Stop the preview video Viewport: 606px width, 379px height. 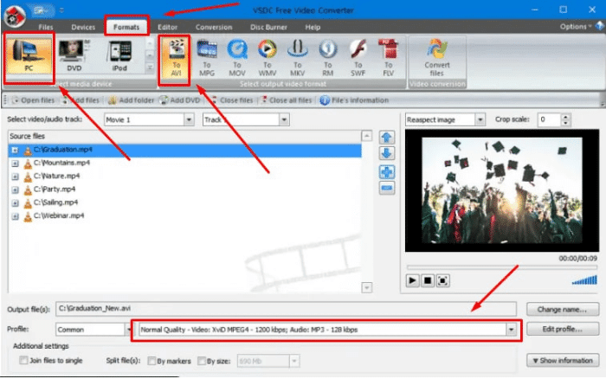click(428, 280)
